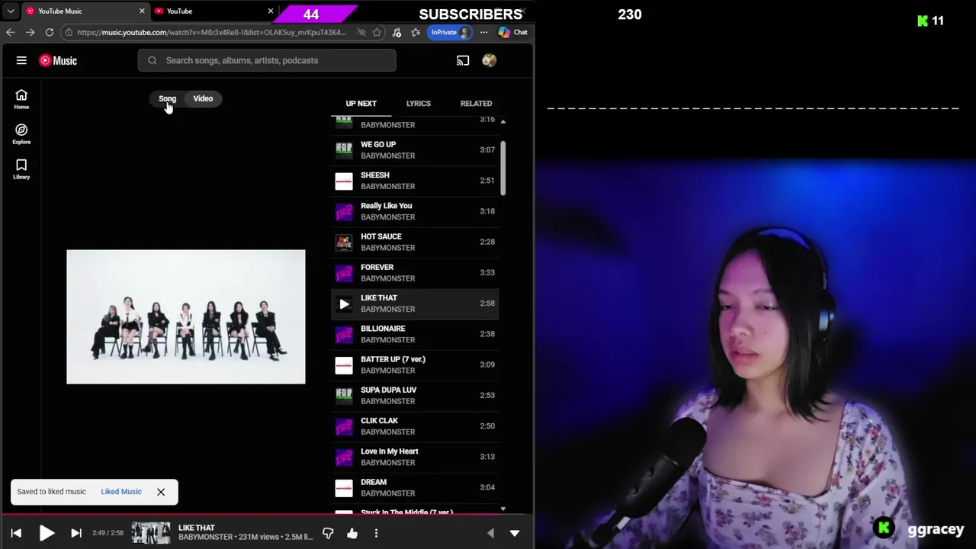Image resolution: width=976 pixels, height=549 pixels.
Task: Close the YouTube Music browser tab
Action: [142, 11]
